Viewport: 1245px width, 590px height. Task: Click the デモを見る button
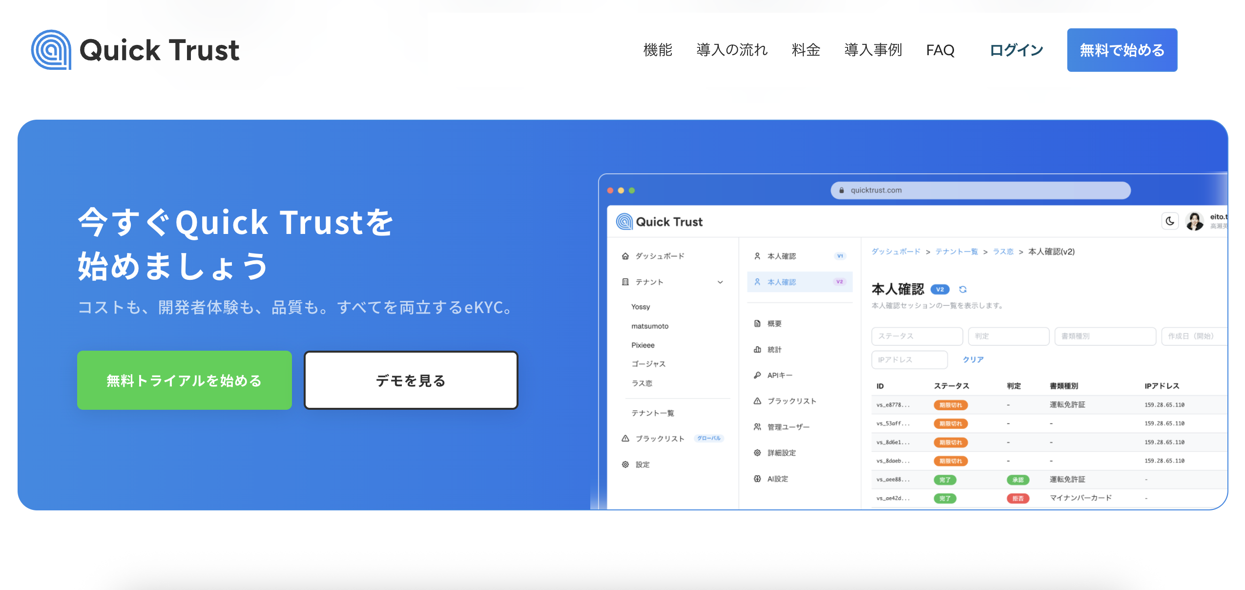411,380
